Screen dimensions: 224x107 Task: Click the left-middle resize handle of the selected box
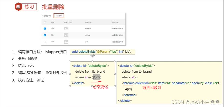tap(70, 74)
